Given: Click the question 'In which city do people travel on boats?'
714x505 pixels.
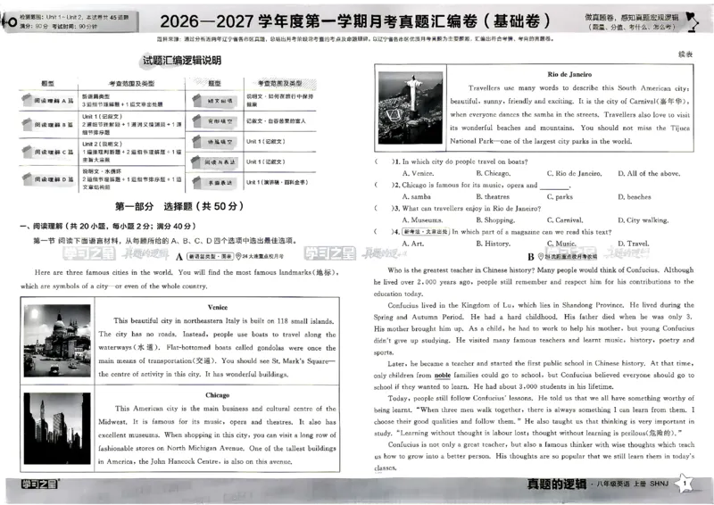Looking at the screenshot, I should click(x=465, y=161).
